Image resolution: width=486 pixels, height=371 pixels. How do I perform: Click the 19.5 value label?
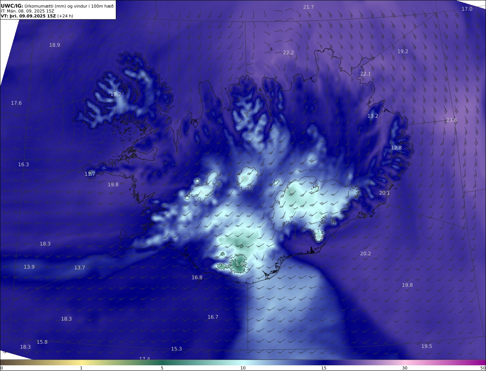click(427, 346)
